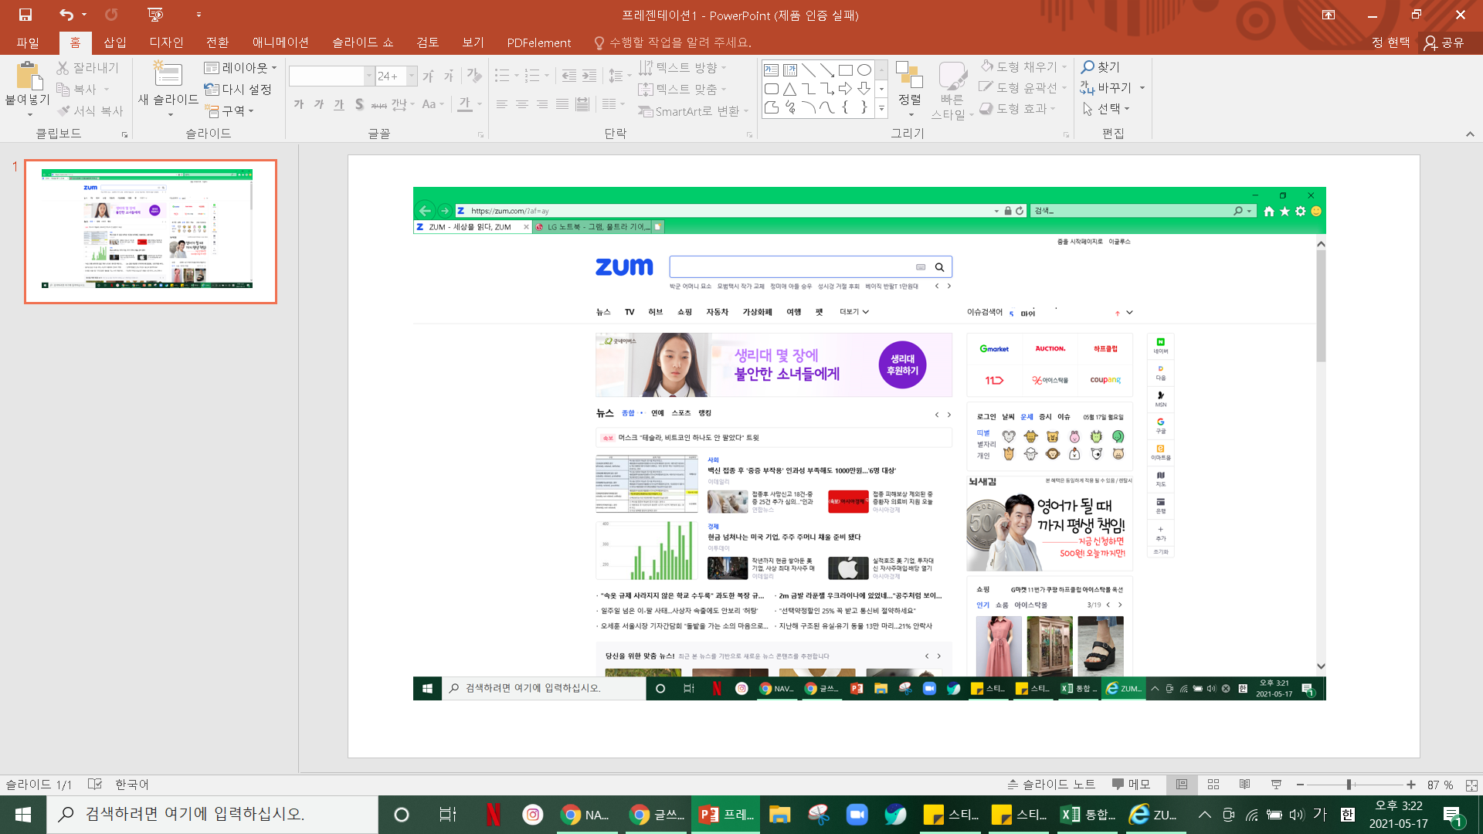
Task: Fit slide to current window
Action: (x=1471, y=785)
